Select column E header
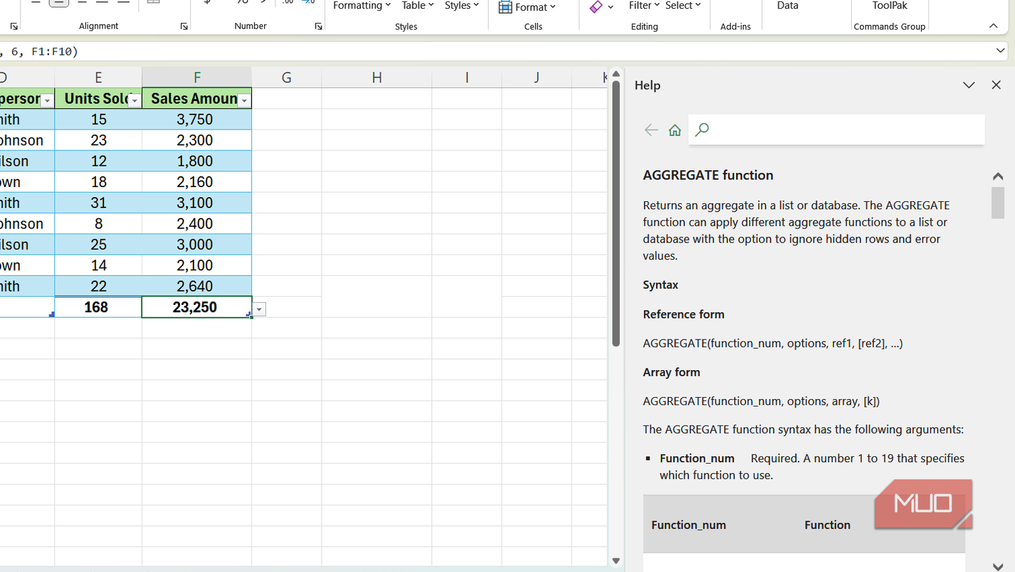 (98, 77)
